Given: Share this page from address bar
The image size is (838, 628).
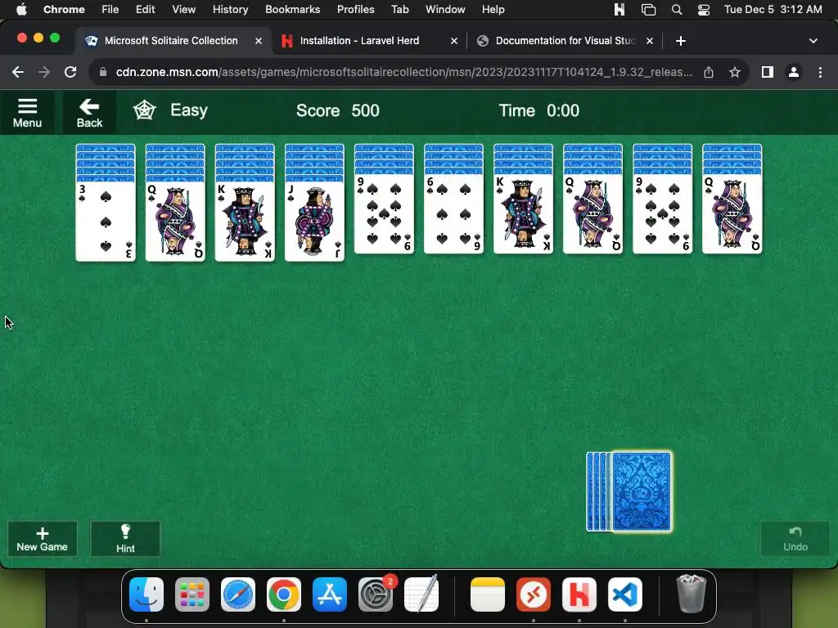Looking at the screenshot, I should tap(709, 72).
